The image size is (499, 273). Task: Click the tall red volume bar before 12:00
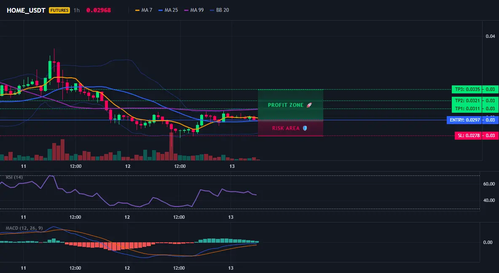click(x=172, y=146)
